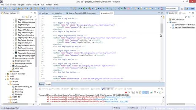
Task: Collapse struts node in Outline
Action: pos(168,22)
